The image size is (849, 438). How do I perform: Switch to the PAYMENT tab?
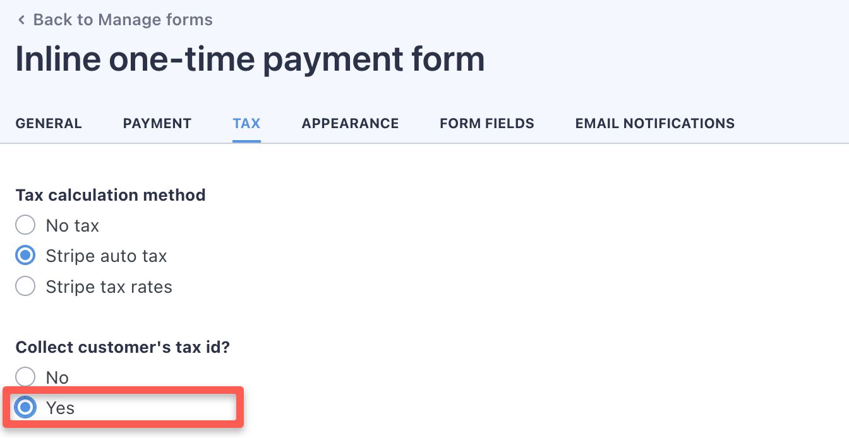(x=157, y=124)
